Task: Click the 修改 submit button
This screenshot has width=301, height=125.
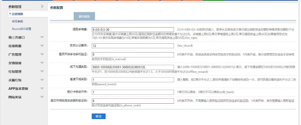Action: 99,116
